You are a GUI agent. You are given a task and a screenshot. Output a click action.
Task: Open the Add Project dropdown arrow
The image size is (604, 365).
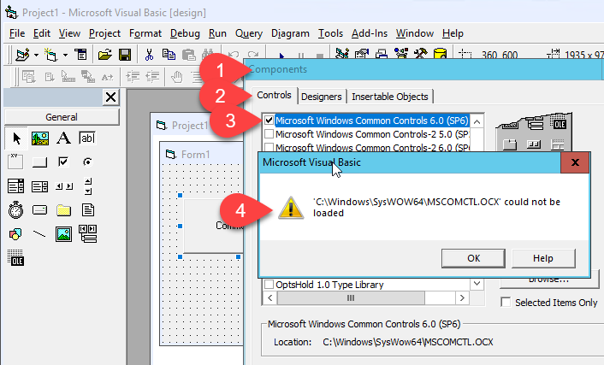(36, 55)
